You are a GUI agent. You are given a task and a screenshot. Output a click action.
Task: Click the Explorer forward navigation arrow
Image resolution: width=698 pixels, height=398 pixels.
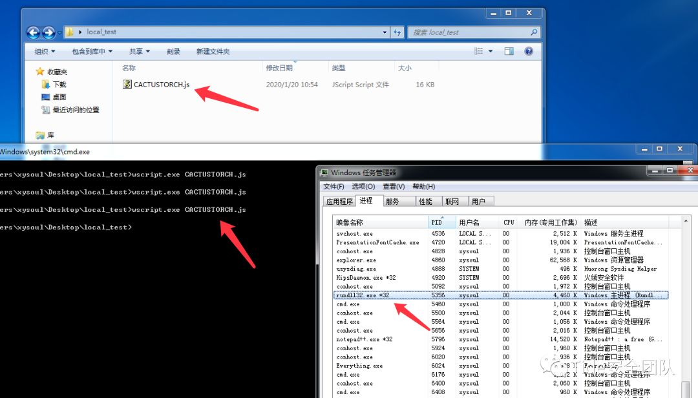tap(48, 32)
